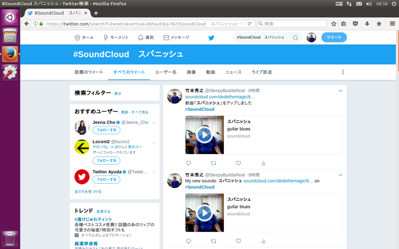Dismiss the Twitter Ayuda suggestion
This screenshot has height=249, width=399.
[x=154, y=172]
